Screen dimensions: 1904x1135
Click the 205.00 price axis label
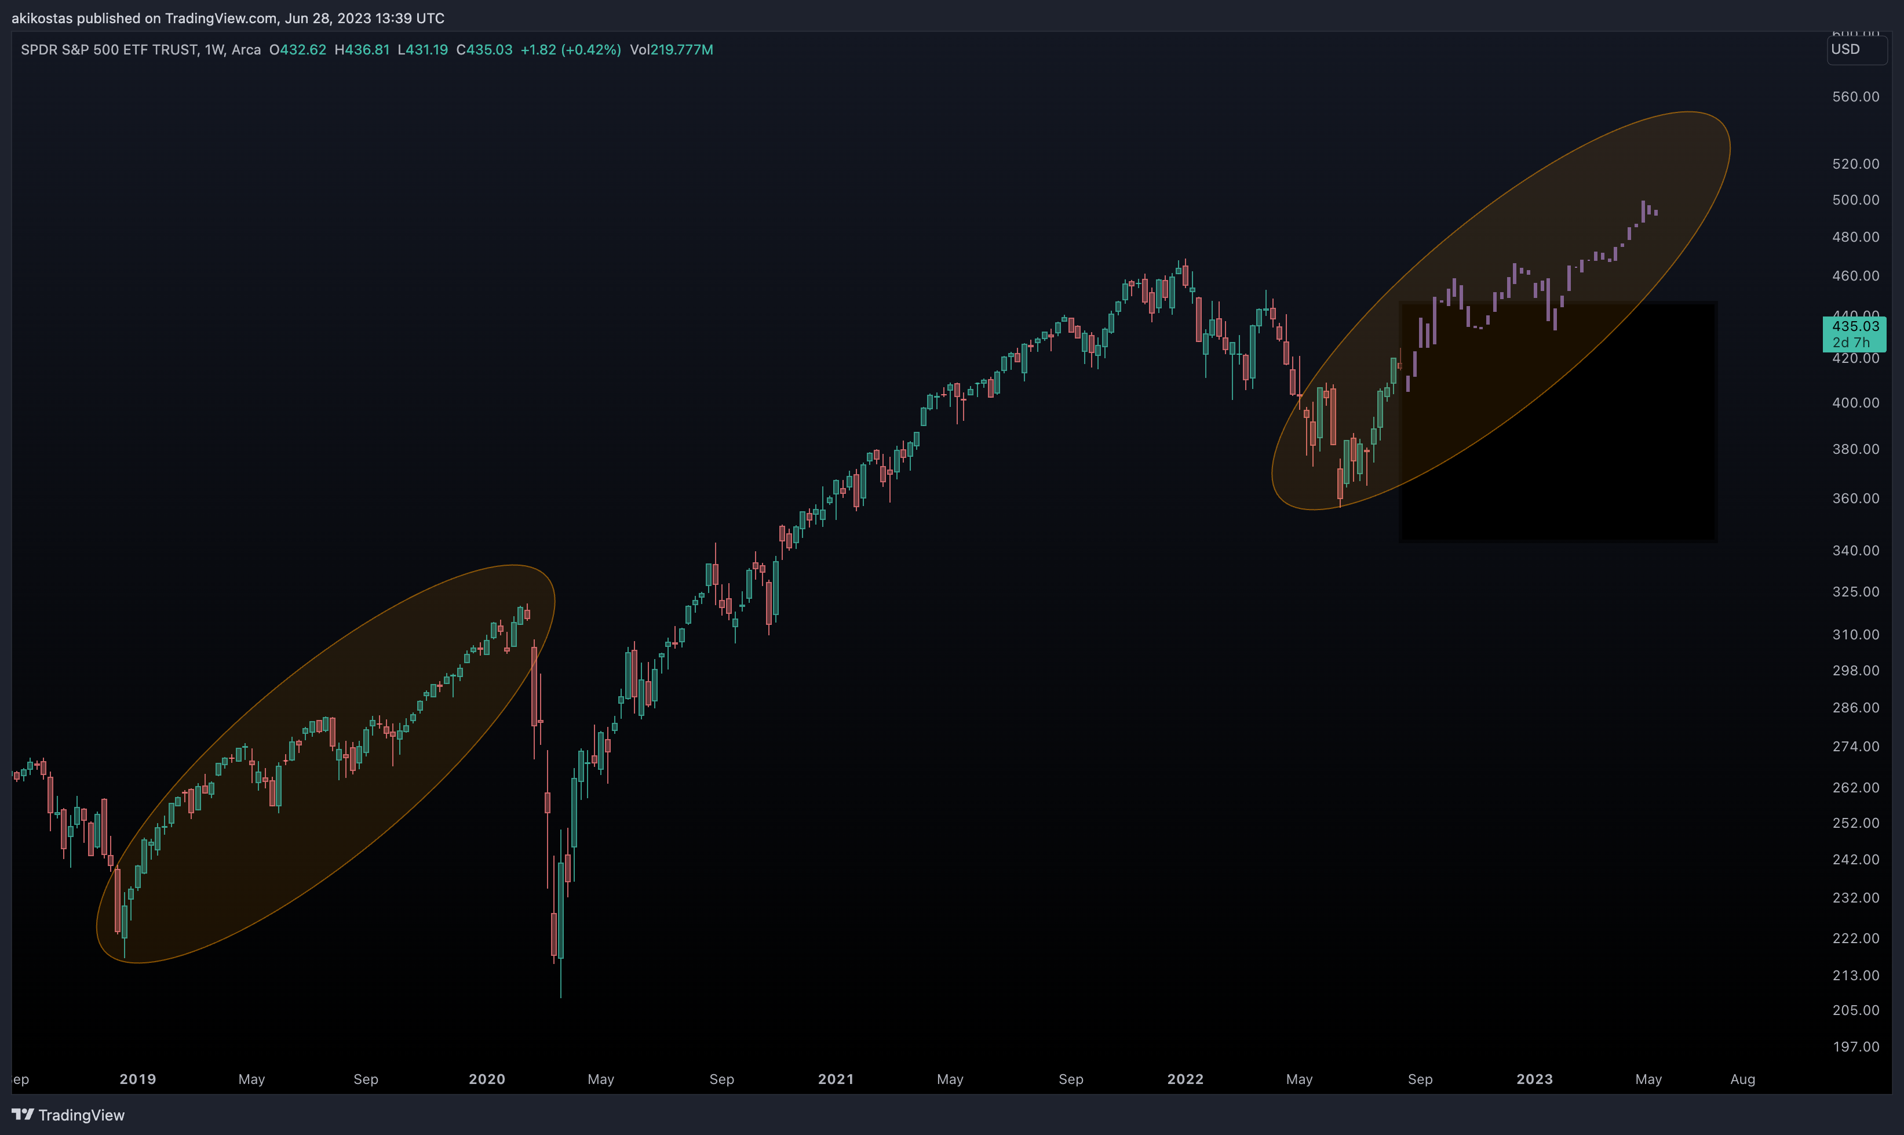(1855, 1010)
